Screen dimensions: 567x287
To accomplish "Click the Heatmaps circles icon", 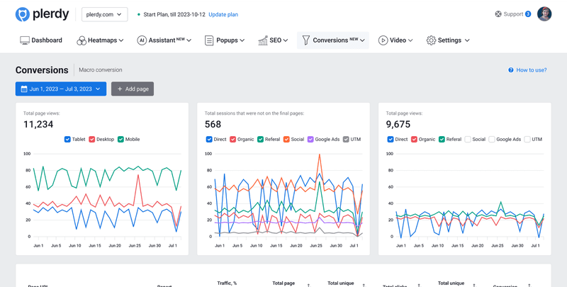I will [82, 40].
